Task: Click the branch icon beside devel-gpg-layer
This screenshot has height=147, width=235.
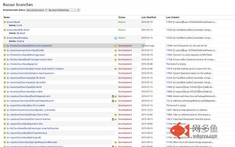Action: 5,55
